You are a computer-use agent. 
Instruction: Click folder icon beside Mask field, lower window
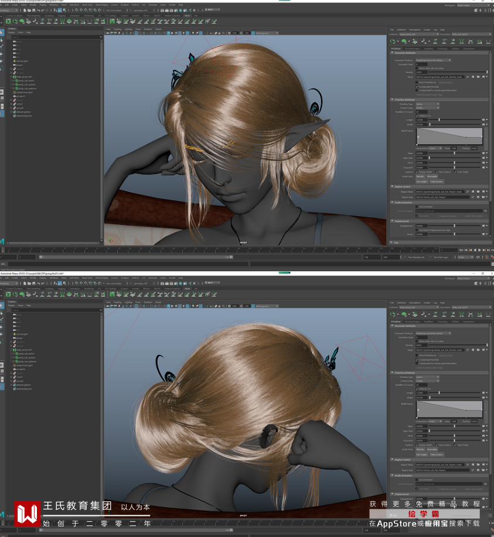(478, 350)
